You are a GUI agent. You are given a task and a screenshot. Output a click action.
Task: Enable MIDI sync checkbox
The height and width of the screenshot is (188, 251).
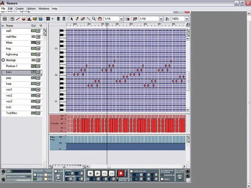click(x=35, y=175)
